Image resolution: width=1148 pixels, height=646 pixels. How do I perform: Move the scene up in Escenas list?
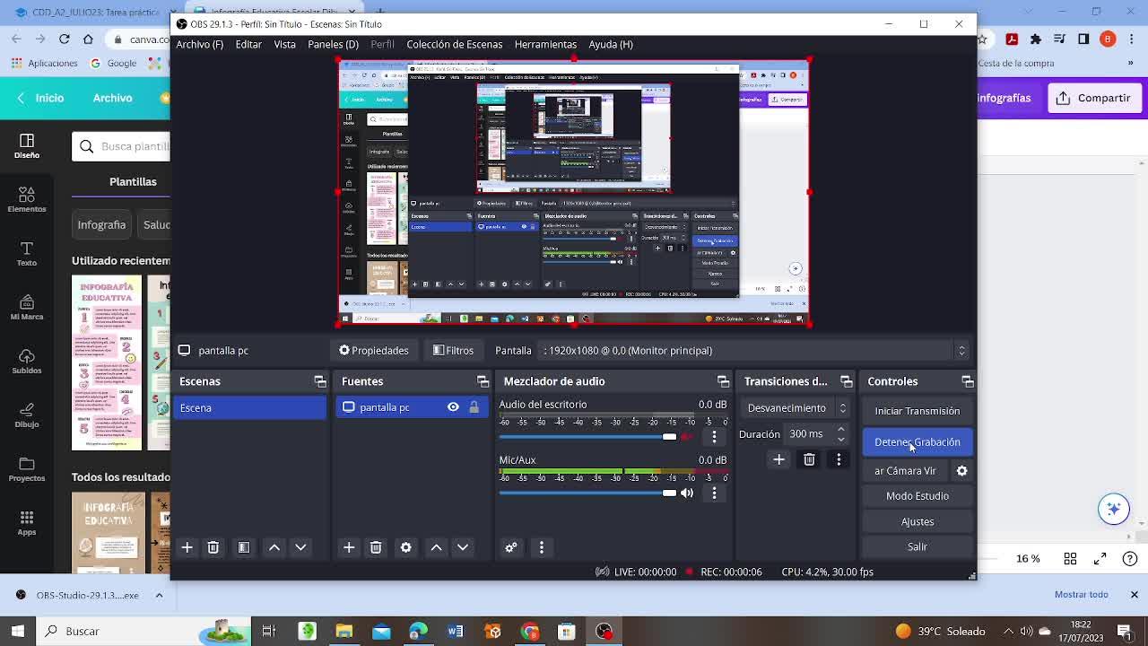[274, 547]
